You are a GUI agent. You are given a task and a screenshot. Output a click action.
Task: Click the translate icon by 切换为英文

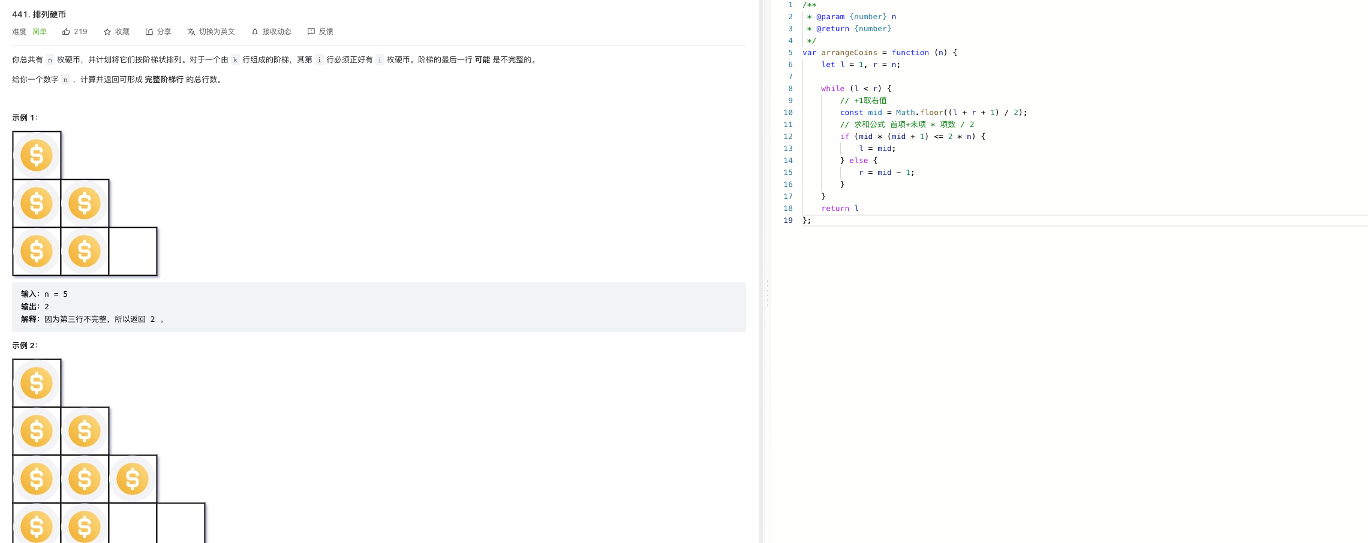pos(191,32)
